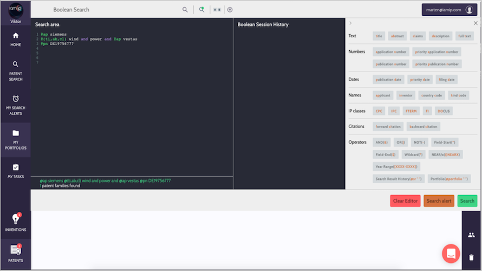Click the upload arrow icon in top bar
This screenshot has width=482, height=271.
(230, 10)
